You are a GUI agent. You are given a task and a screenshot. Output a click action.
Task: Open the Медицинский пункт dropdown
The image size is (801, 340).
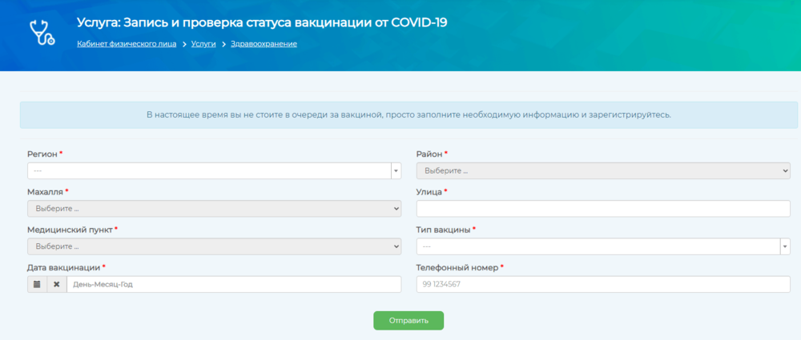(x=214, y=246)
